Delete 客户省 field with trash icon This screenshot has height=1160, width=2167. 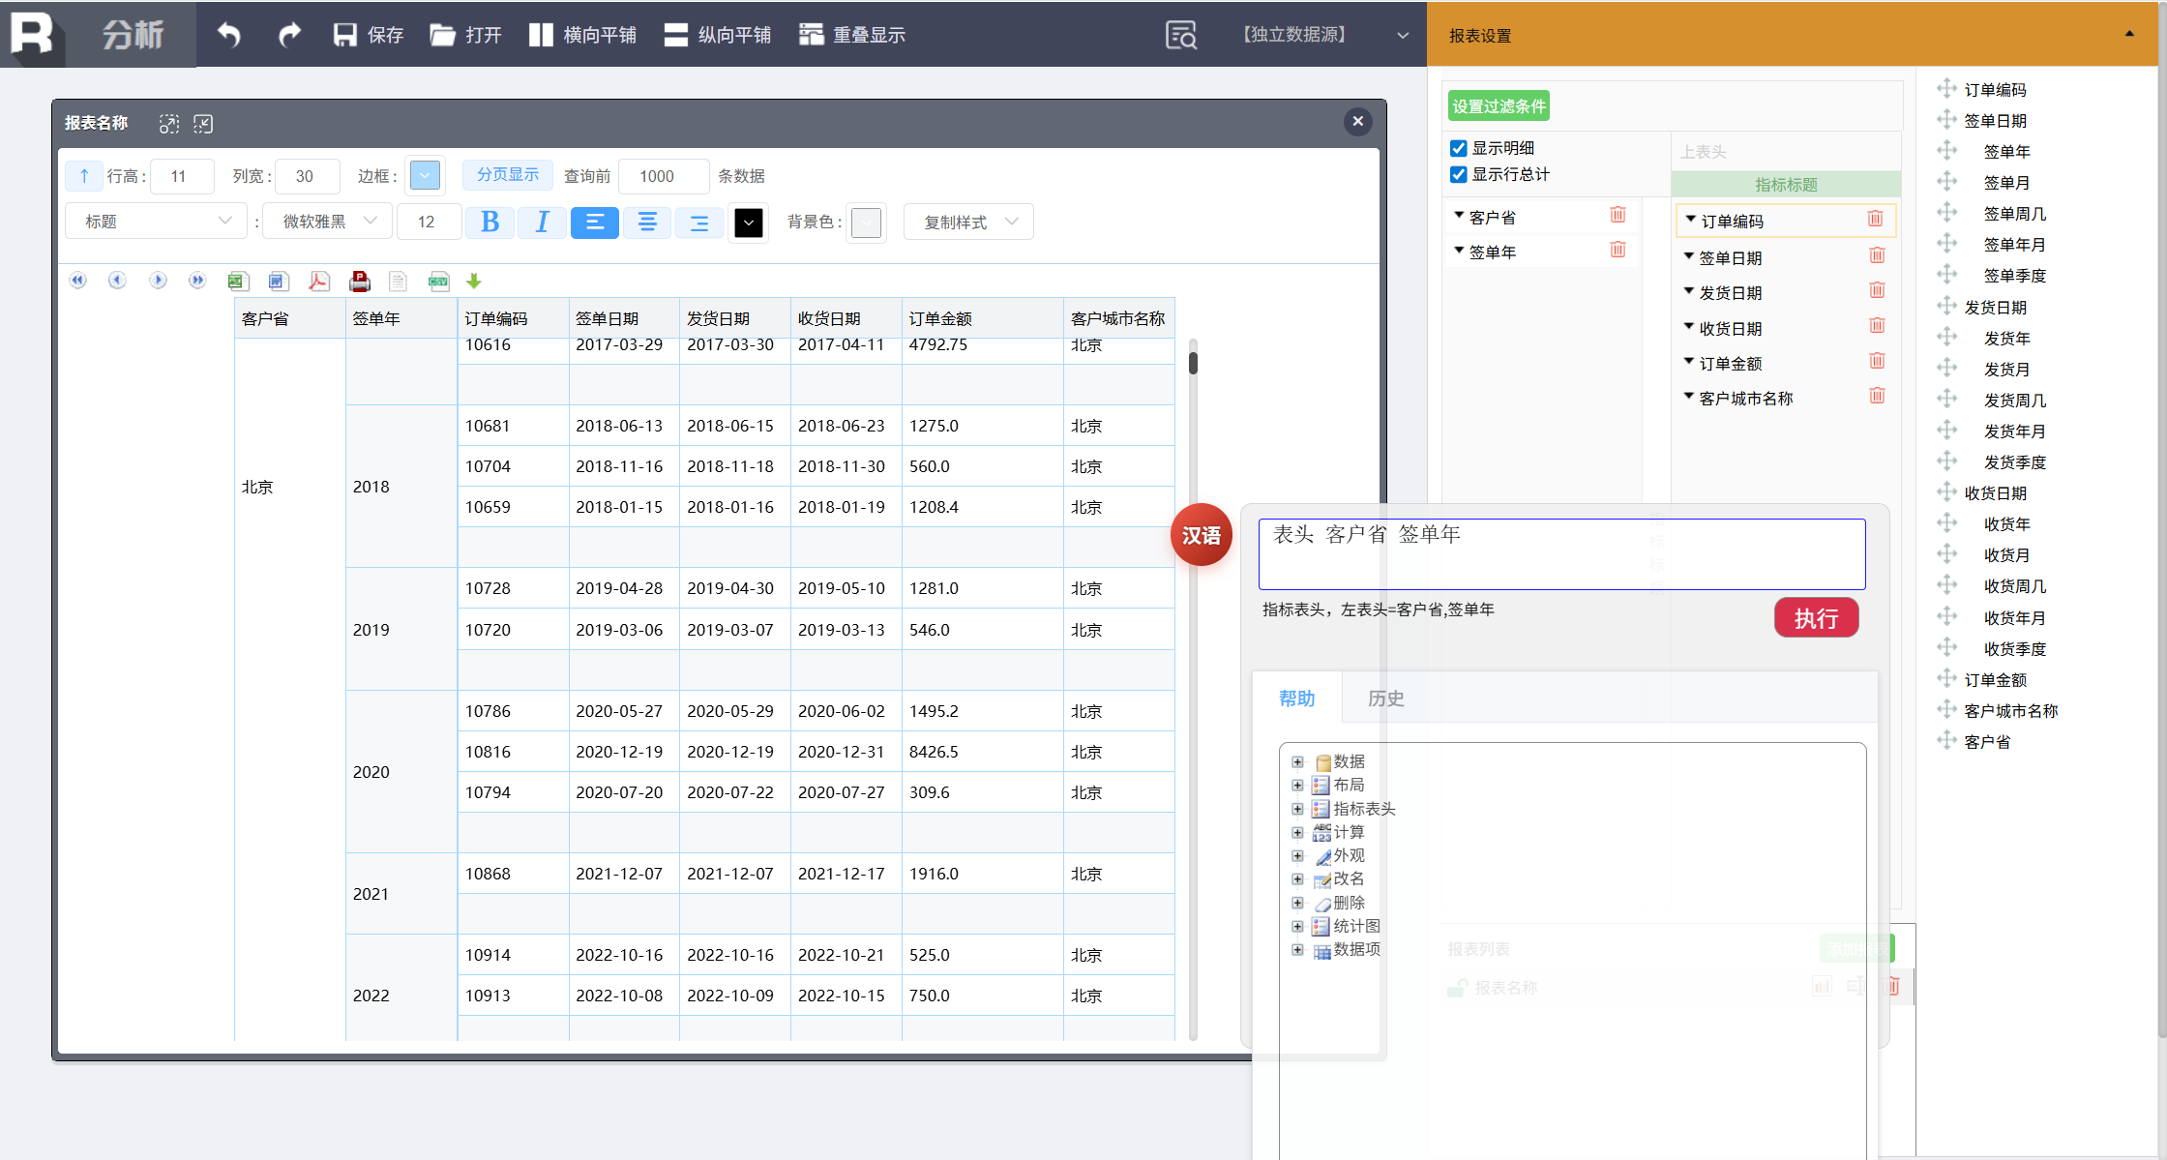(1618, 216)
